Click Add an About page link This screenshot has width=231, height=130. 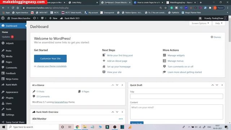pyautogui.click(x=117, y=61)
